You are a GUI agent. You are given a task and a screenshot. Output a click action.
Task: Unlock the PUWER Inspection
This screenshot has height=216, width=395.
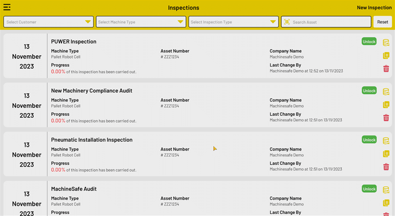369,42
